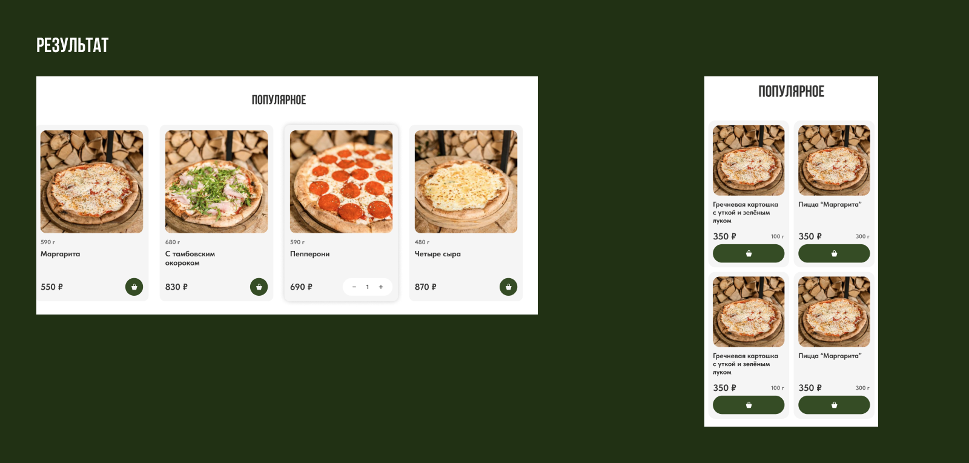Open the С тамбовским окороком pizza photo
The image size is (969, 463).
pyautogui.click(x=216, y=182)
